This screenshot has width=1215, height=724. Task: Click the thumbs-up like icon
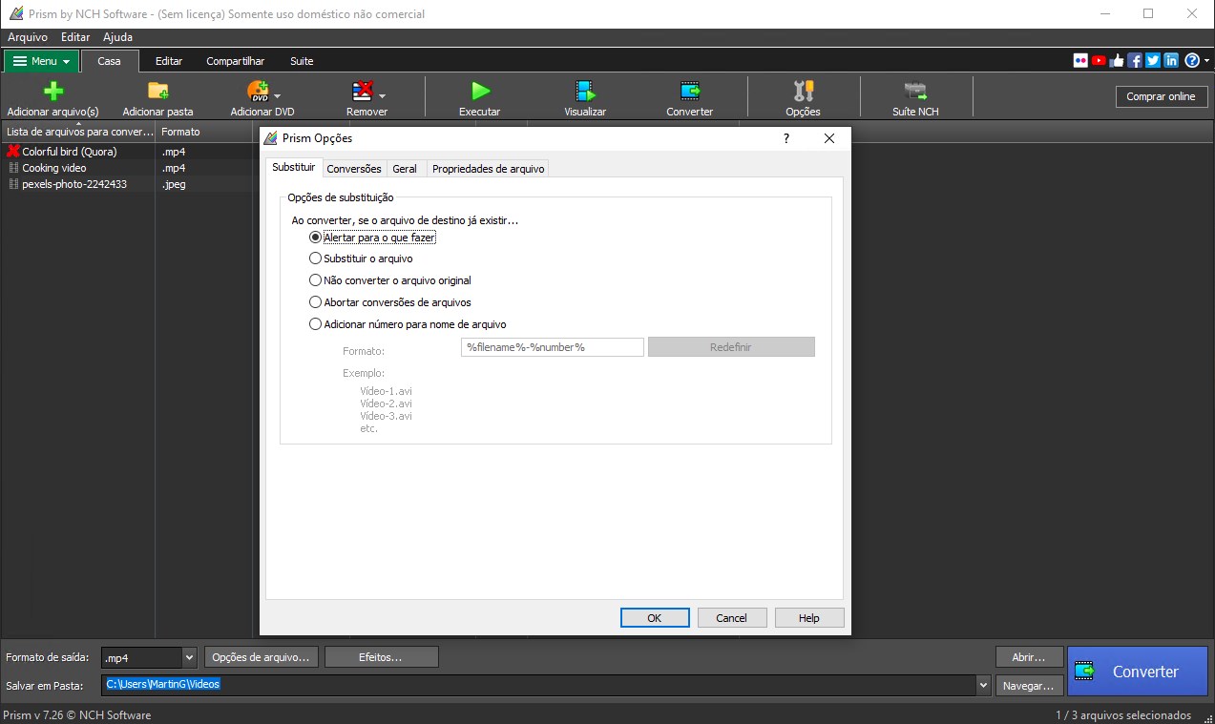click(1117, 60)
